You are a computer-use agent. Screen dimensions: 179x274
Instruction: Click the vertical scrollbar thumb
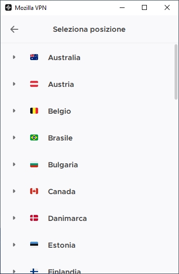coord(176,72)
